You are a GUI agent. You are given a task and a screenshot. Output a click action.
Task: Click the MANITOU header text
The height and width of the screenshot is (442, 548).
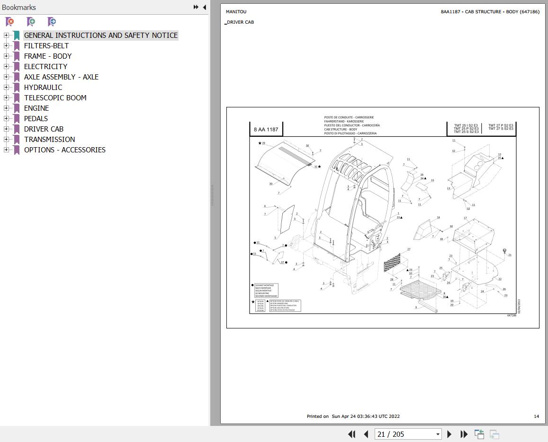click(x=236, y=11)
